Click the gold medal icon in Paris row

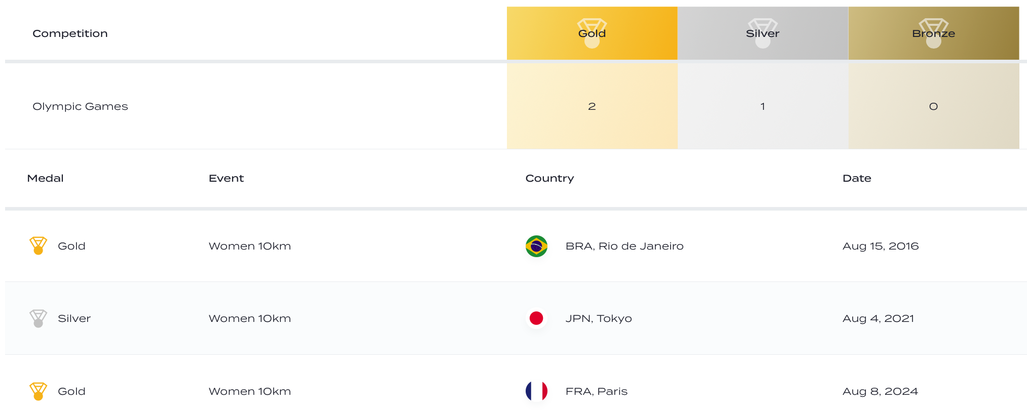[x=38, y=391]
